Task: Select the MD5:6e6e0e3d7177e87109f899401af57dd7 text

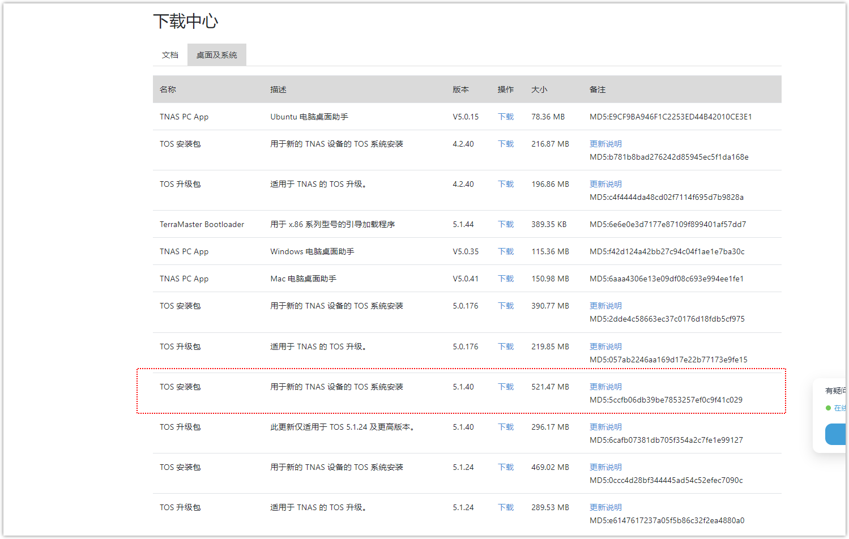Action: tap(668, 224)
